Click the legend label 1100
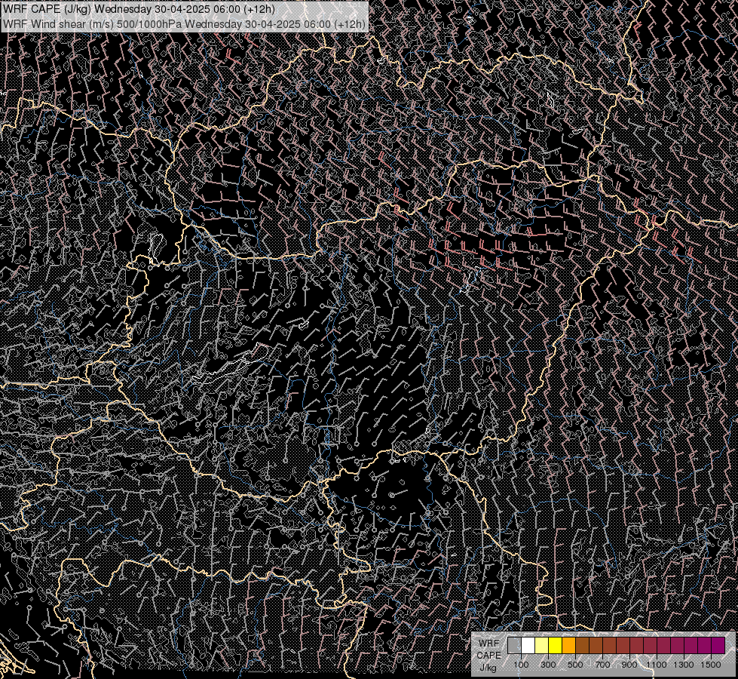This screenshot has height=679, width=738. coord(657,665)
